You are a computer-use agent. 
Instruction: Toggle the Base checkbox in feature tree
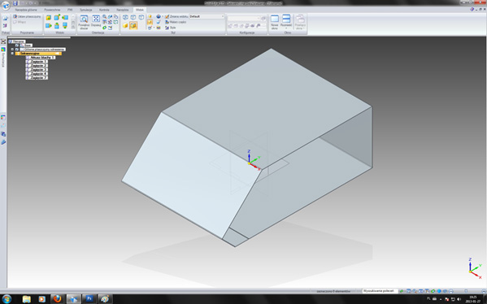[x=17, y=46]
